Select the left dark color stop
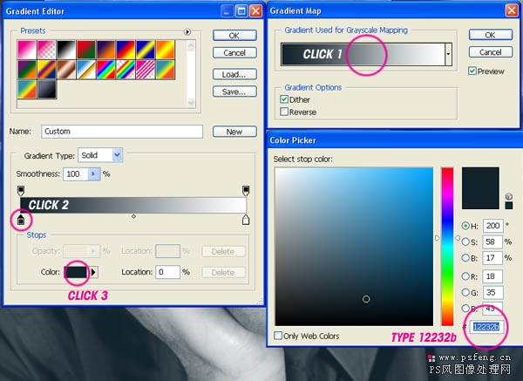Screen dimensions: 523x381 (x=21, y=220)
